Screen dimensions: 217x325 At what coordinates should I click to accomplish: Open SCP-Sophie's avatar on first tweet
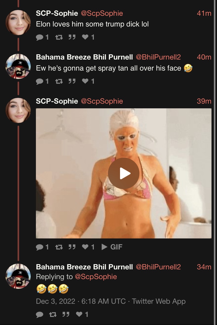(x=18, y=23)
